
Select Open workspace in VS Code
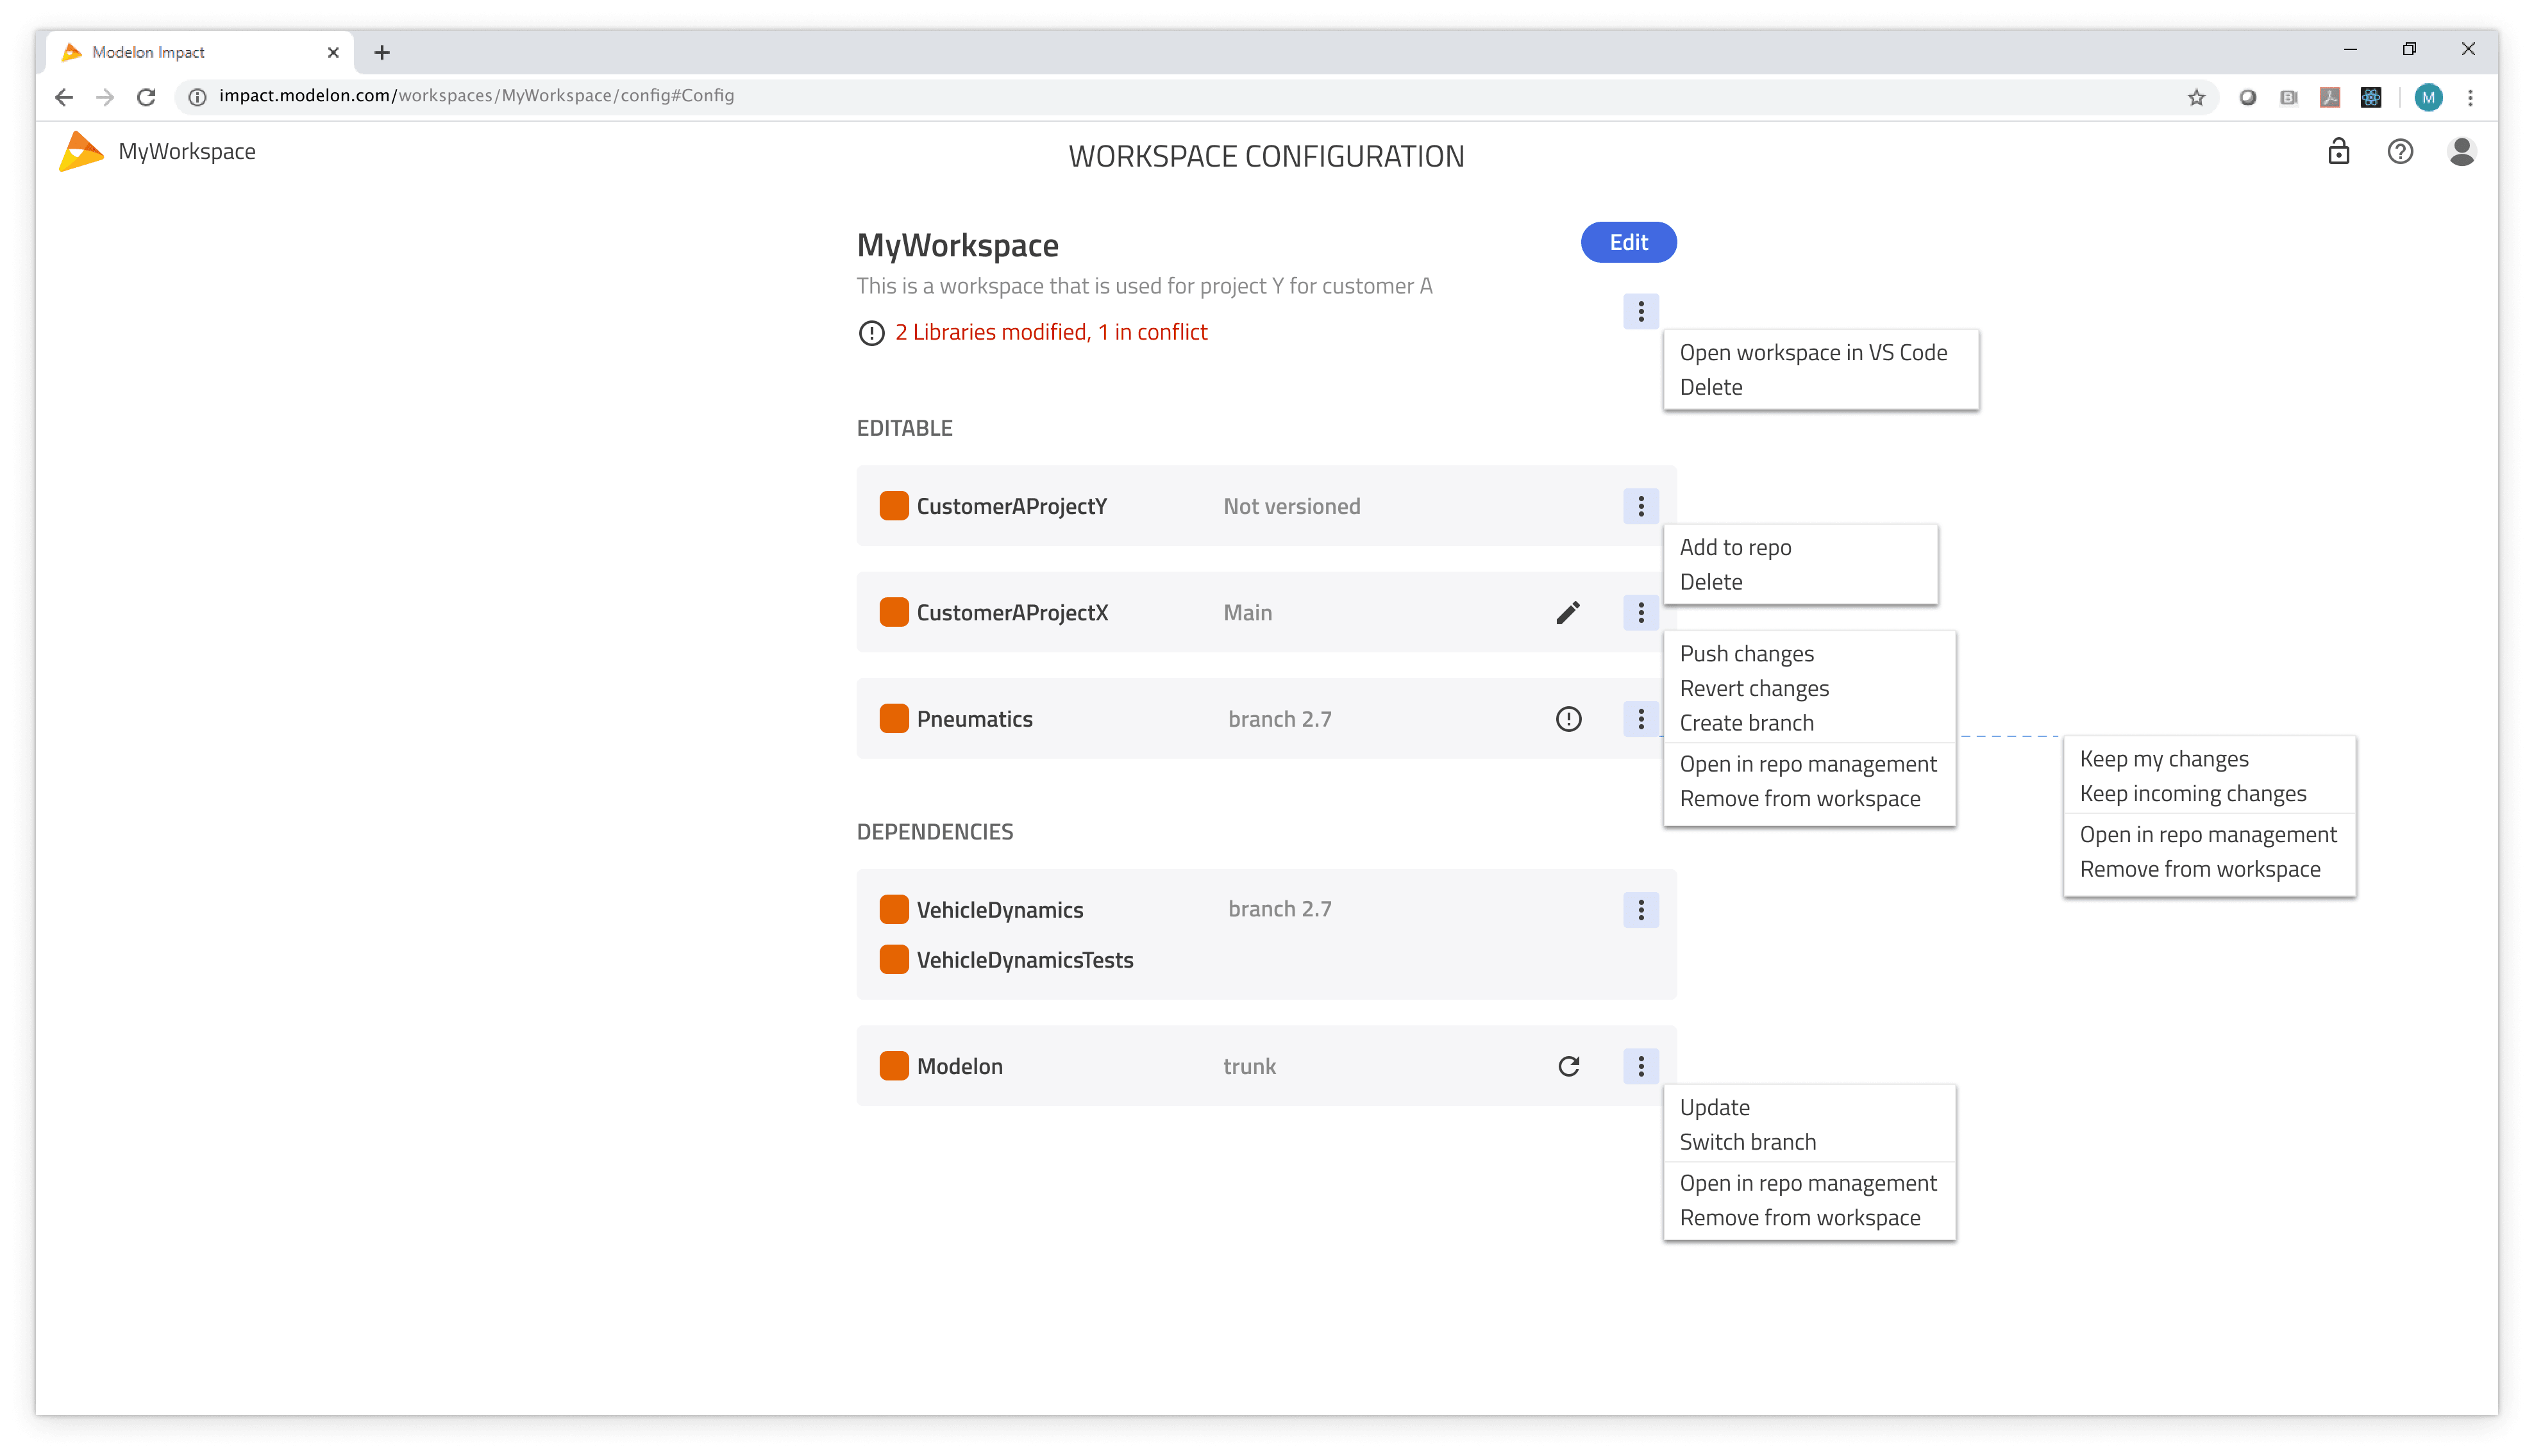point(1813,353)
